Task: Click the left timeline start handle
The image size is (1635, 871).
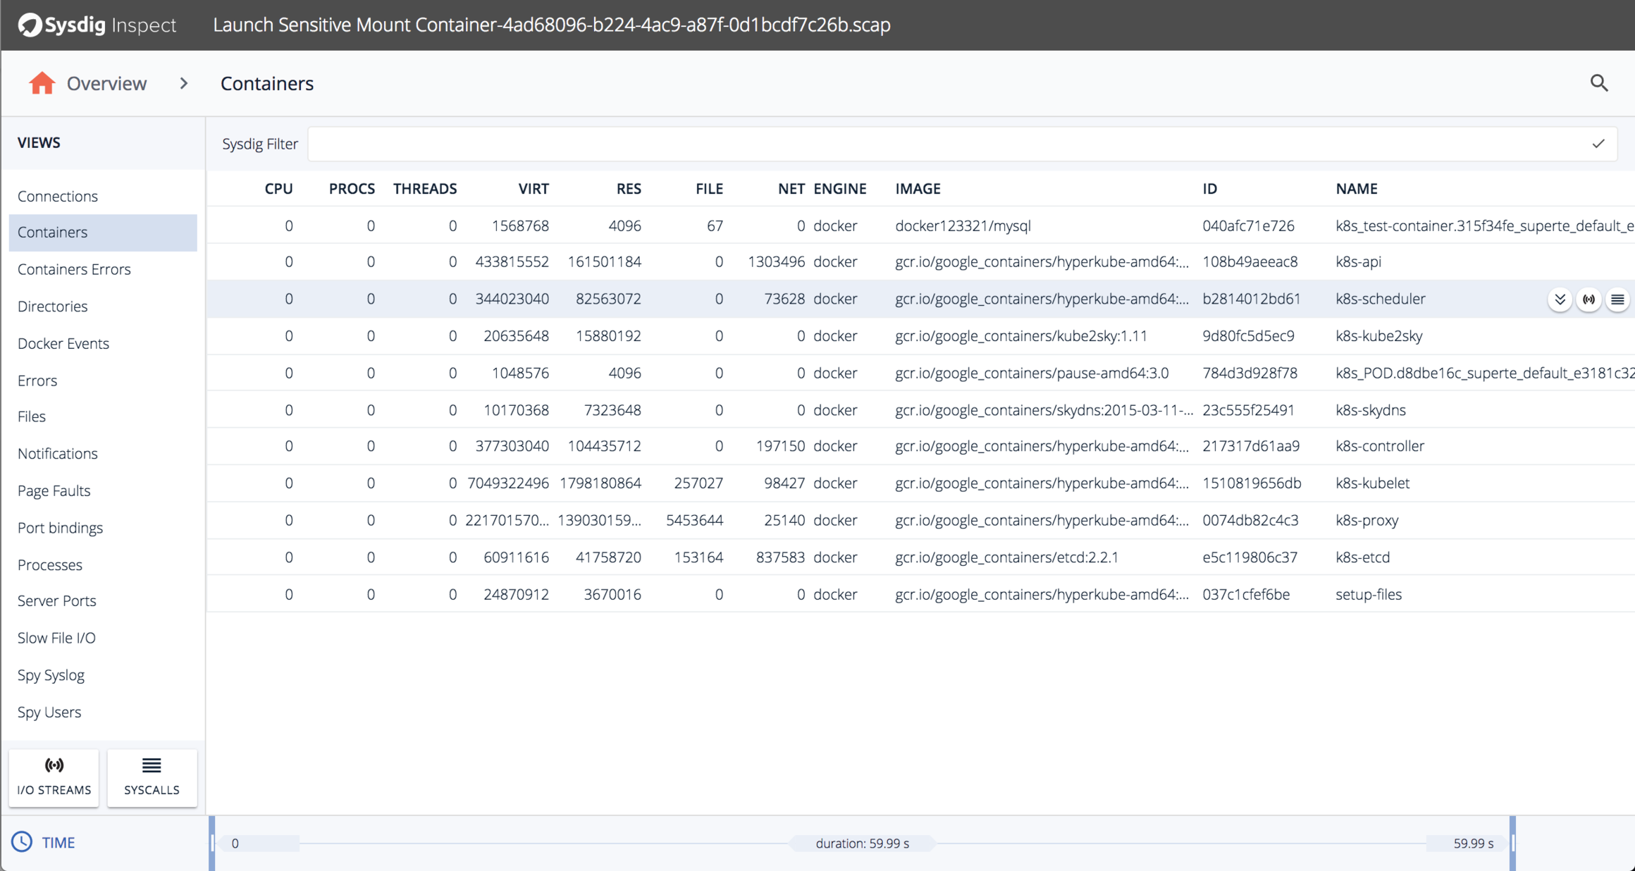Action: 212,843
